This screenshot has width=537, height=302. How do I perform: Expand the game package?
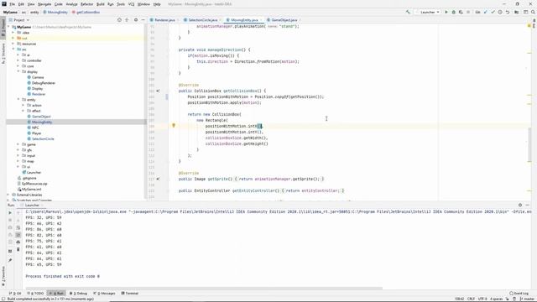(x=18, y=144)
